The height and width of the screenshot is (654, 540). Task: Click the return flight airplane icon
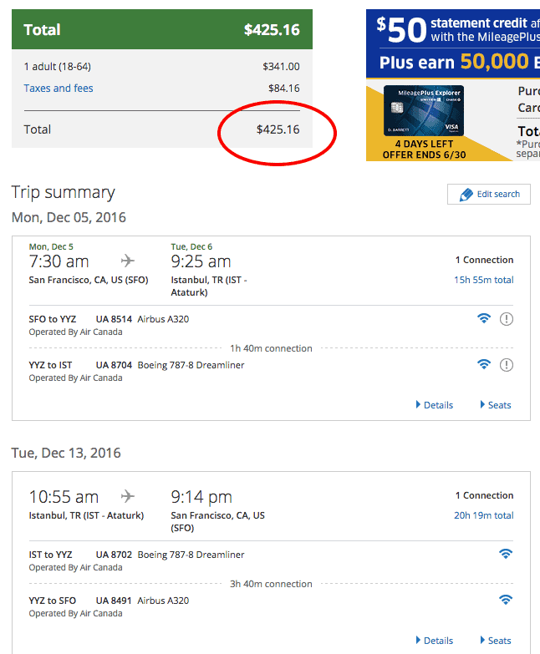coord(128,496)
